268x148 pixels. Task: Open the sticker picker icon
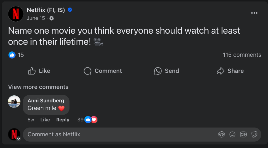[254, 135]
